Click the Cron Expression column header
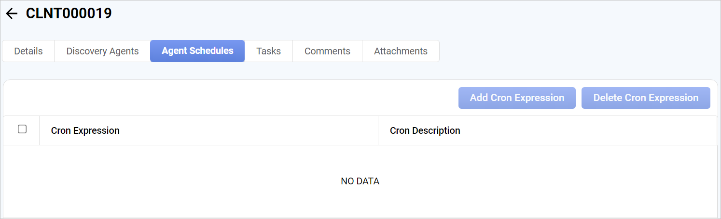 pyautogui.click(x=85, y=130)
